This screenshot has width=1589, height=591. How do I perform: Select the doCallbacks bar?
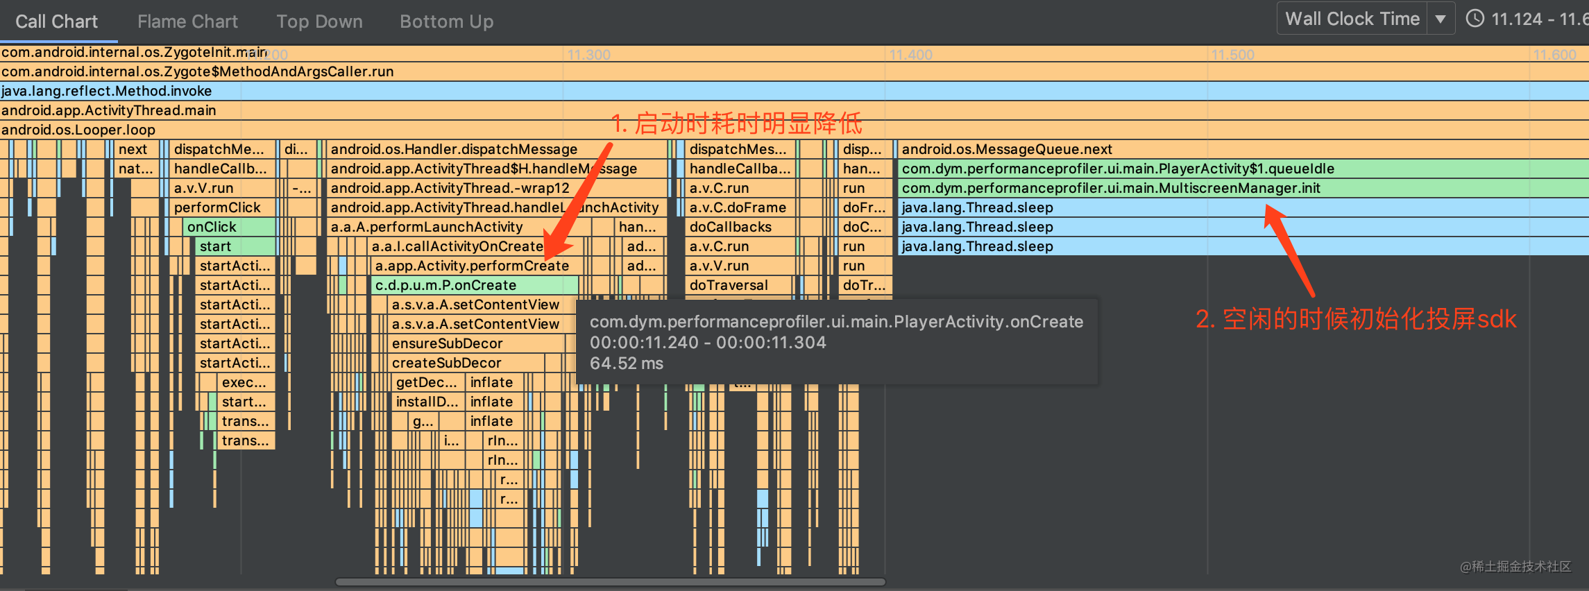(x=740, y=227)
